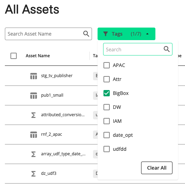Check the APAC tag checkbox
The width and height of the screenshot is (185, 186).
107,65
